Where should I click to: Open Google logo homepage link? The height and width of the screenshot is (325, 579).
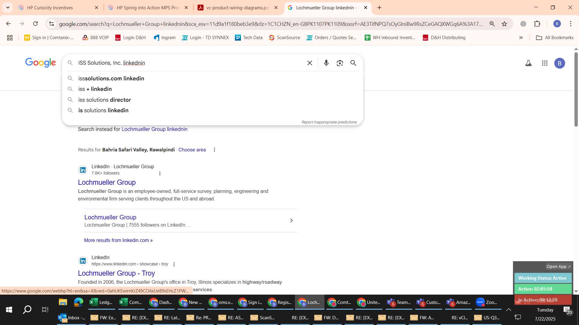pos(40,63)
